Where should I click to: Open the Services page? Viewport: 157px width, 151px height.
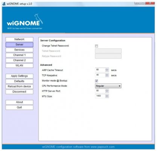tap(20, 50)
